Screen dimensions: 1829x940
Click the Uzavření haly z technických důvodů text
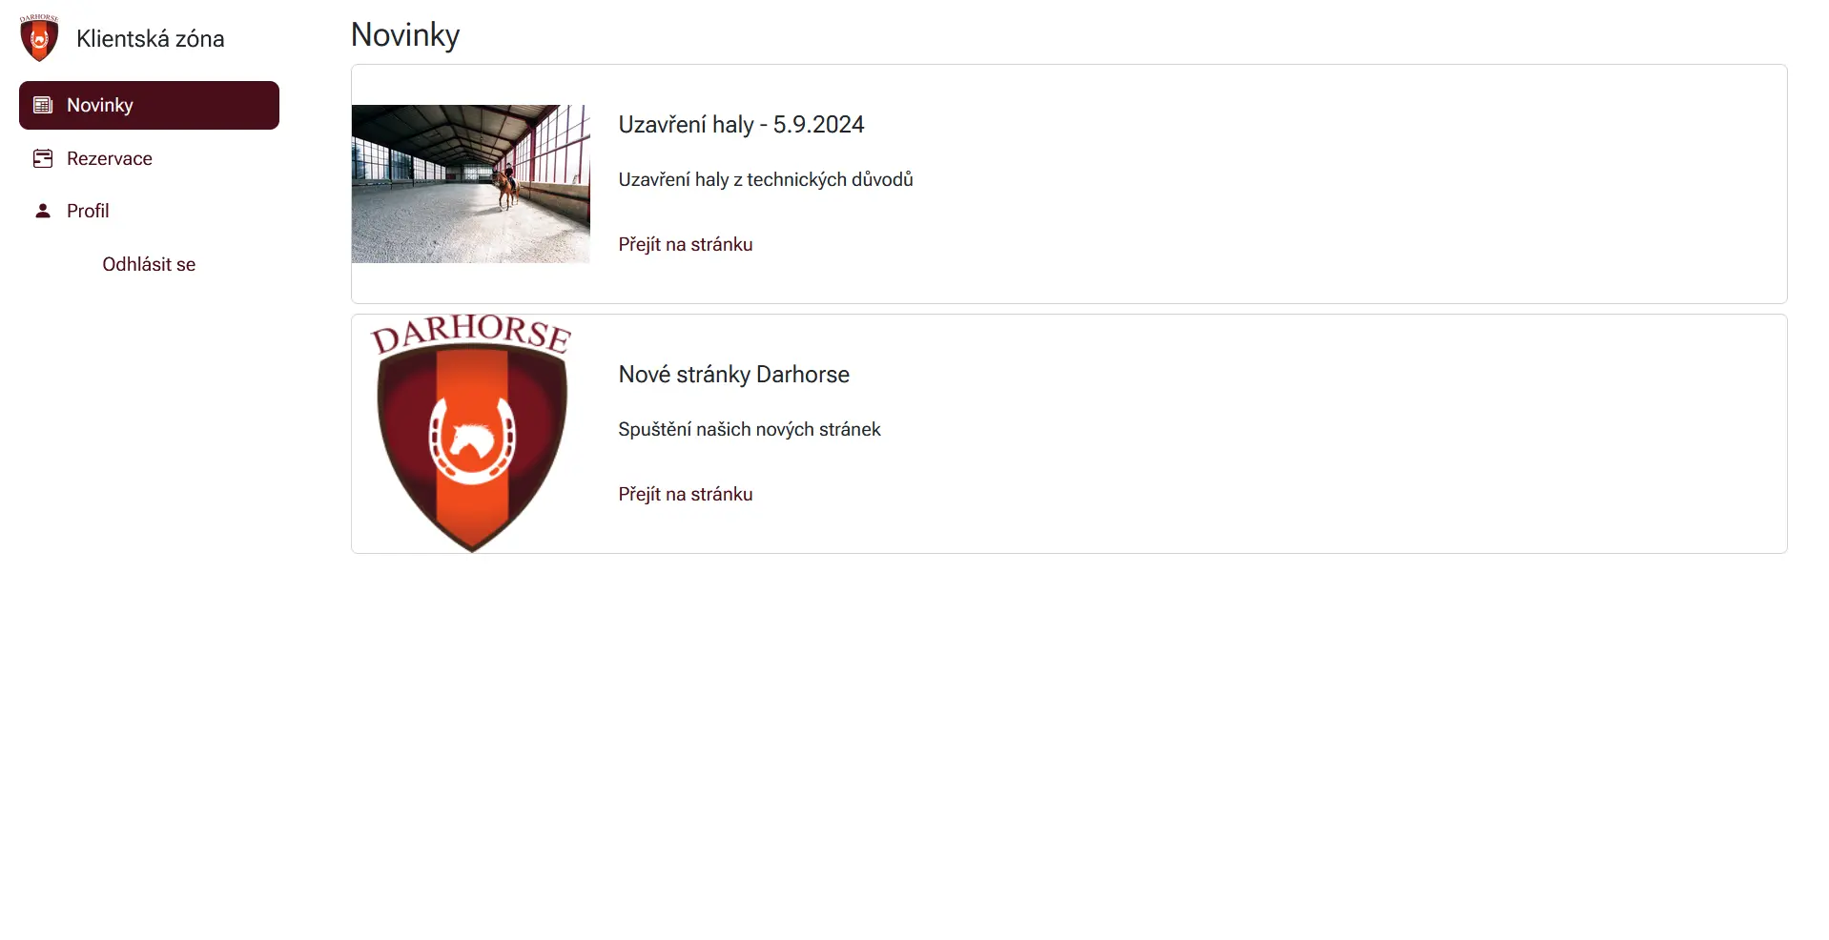tap(766, 179)
